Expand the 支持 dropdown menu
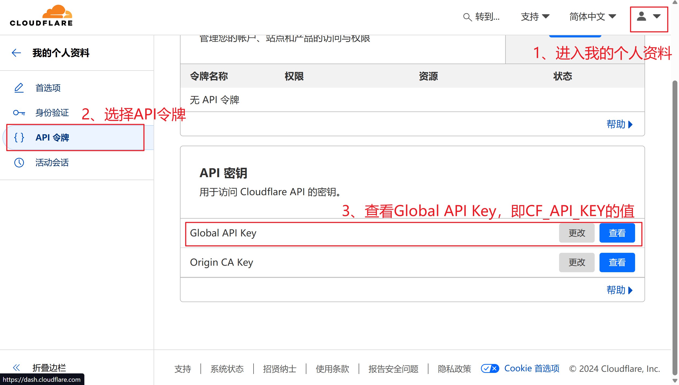Viewport: 679px width, 385px height. (535, 17)
